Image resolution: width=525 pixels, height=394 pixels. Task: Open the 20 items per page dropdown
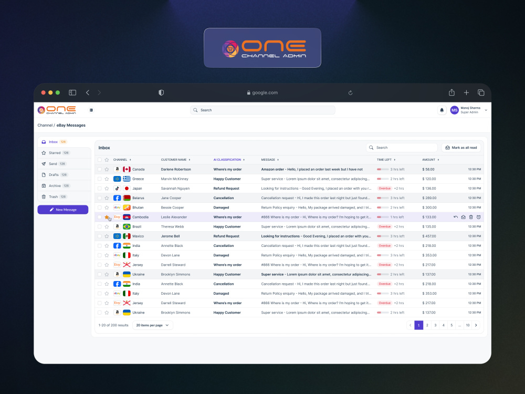(x=153, y=325)
